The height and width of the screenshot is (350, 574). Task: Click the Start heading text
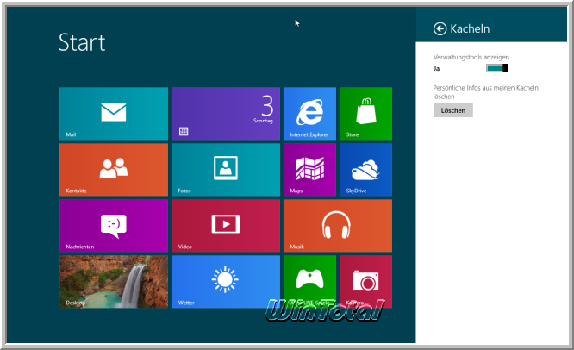pos(82,42)
